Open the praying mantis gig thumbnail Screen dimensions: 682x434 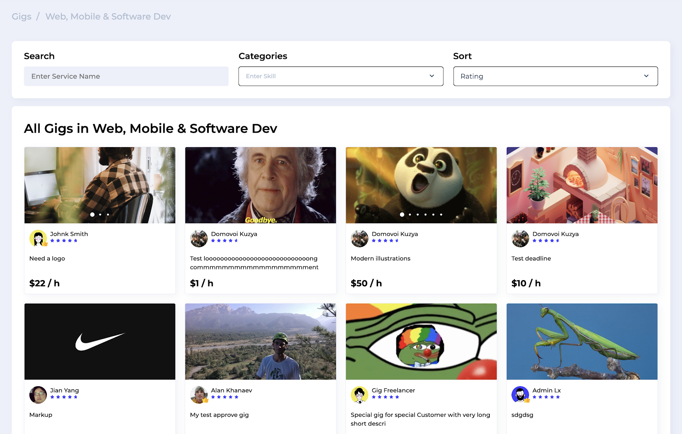(582, 341)
